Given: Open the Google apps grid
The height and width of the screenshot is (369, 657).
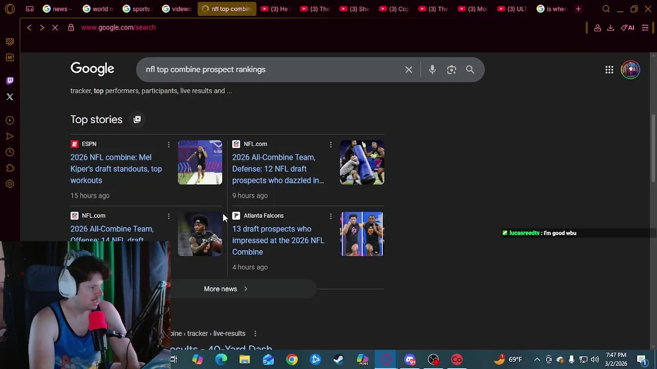Looking at the screenshot, I should (609, 70).
